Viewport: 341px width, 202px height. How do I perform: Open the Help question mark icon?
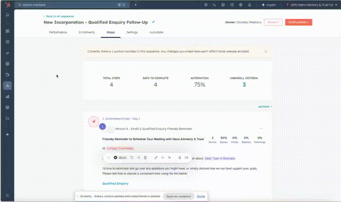pos(232,5)
